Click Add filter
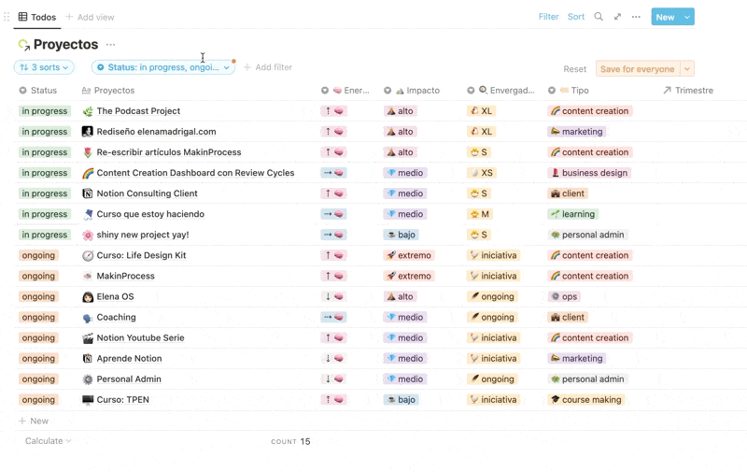The height and width of the screenshot is (472, 747). coord(268,67)
